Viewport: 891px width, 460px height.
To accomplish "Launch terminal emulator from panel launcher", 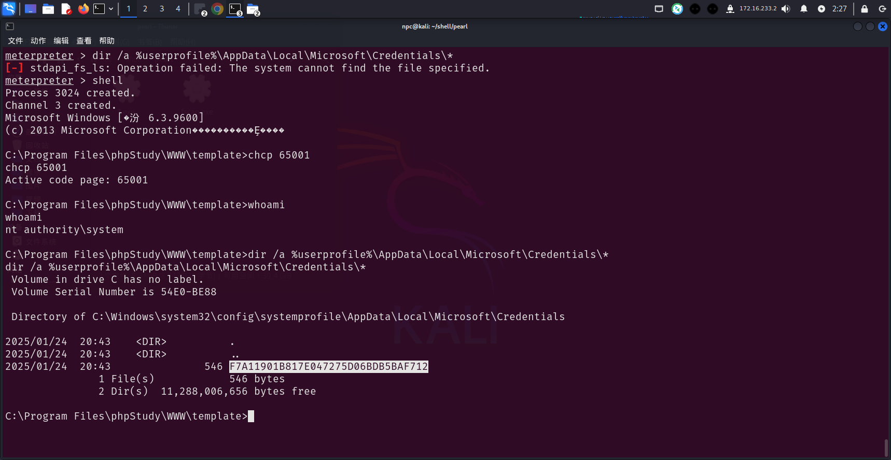I will click(x=99, y=9).
